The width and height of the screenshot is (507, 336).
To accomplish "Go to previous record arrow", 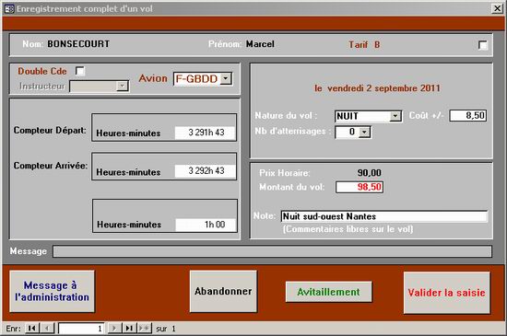I will pos(47,329).
